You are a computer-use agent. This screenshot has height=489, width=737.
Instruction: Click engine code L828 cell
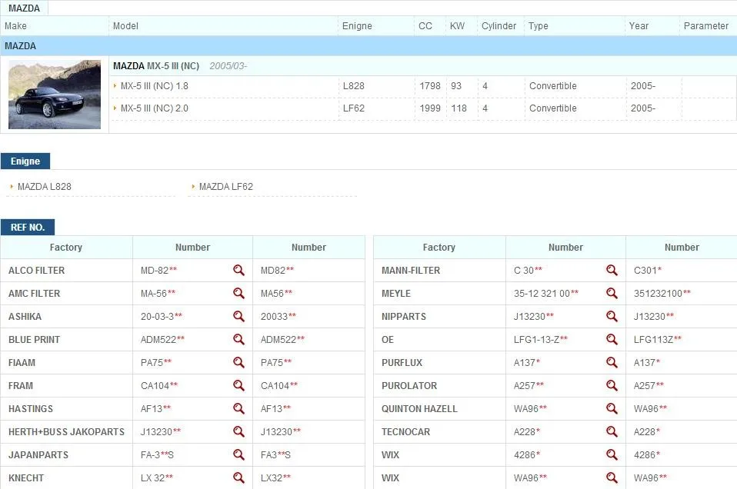click(x=353, y=86)
